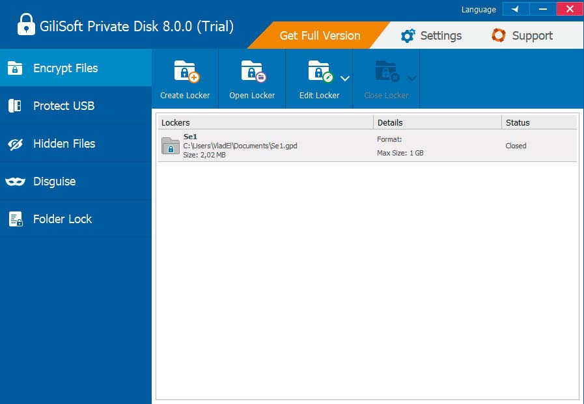Click the arrow icon next to Language

tap(516, 9)
